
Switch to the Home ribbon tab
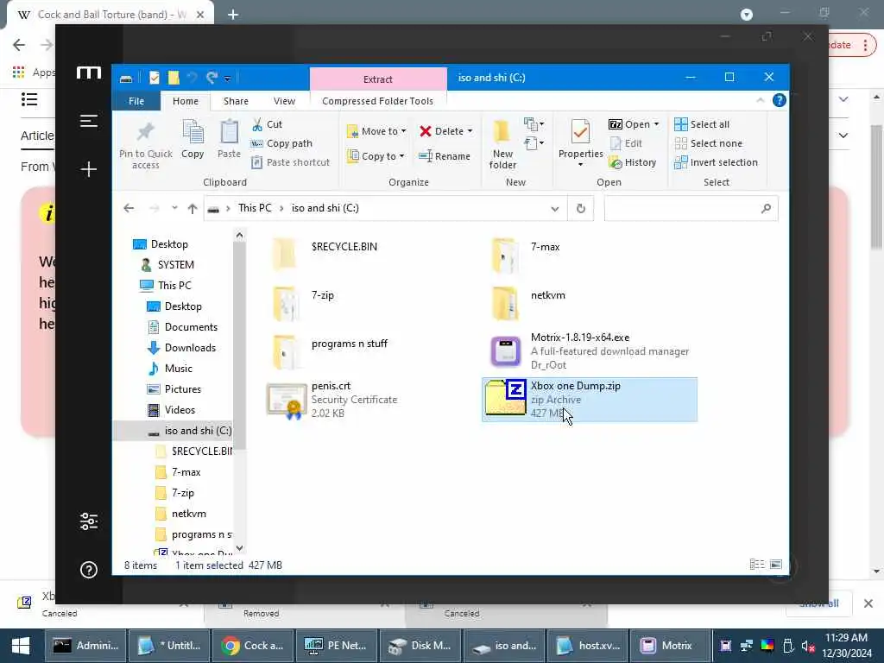point(186,101)
